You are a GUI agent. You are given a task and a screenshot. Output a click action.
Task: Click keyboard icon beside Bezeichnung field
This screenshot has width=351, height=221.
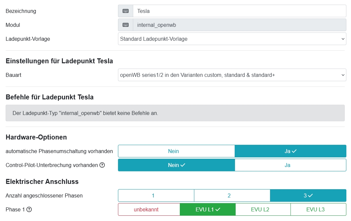(126, 11)
